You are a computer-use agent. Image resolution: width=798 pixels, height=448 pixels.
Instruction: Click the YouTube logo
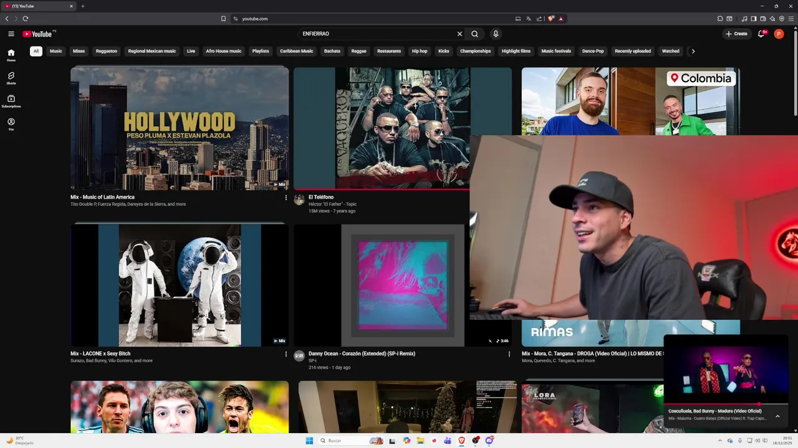pyautogui.click(x=37, y=34)
